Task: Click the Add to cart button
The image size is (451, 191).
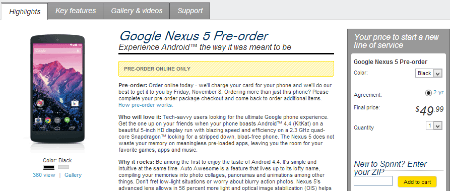Action: [x=417, y=182]
